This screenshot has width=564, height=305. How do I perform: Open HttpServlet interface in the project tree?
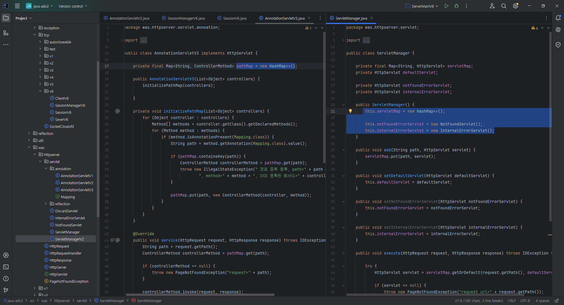click(x=56, y=274)
